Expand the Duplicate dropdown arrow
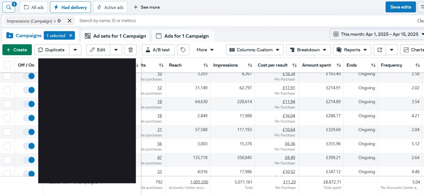 [75, 50]
